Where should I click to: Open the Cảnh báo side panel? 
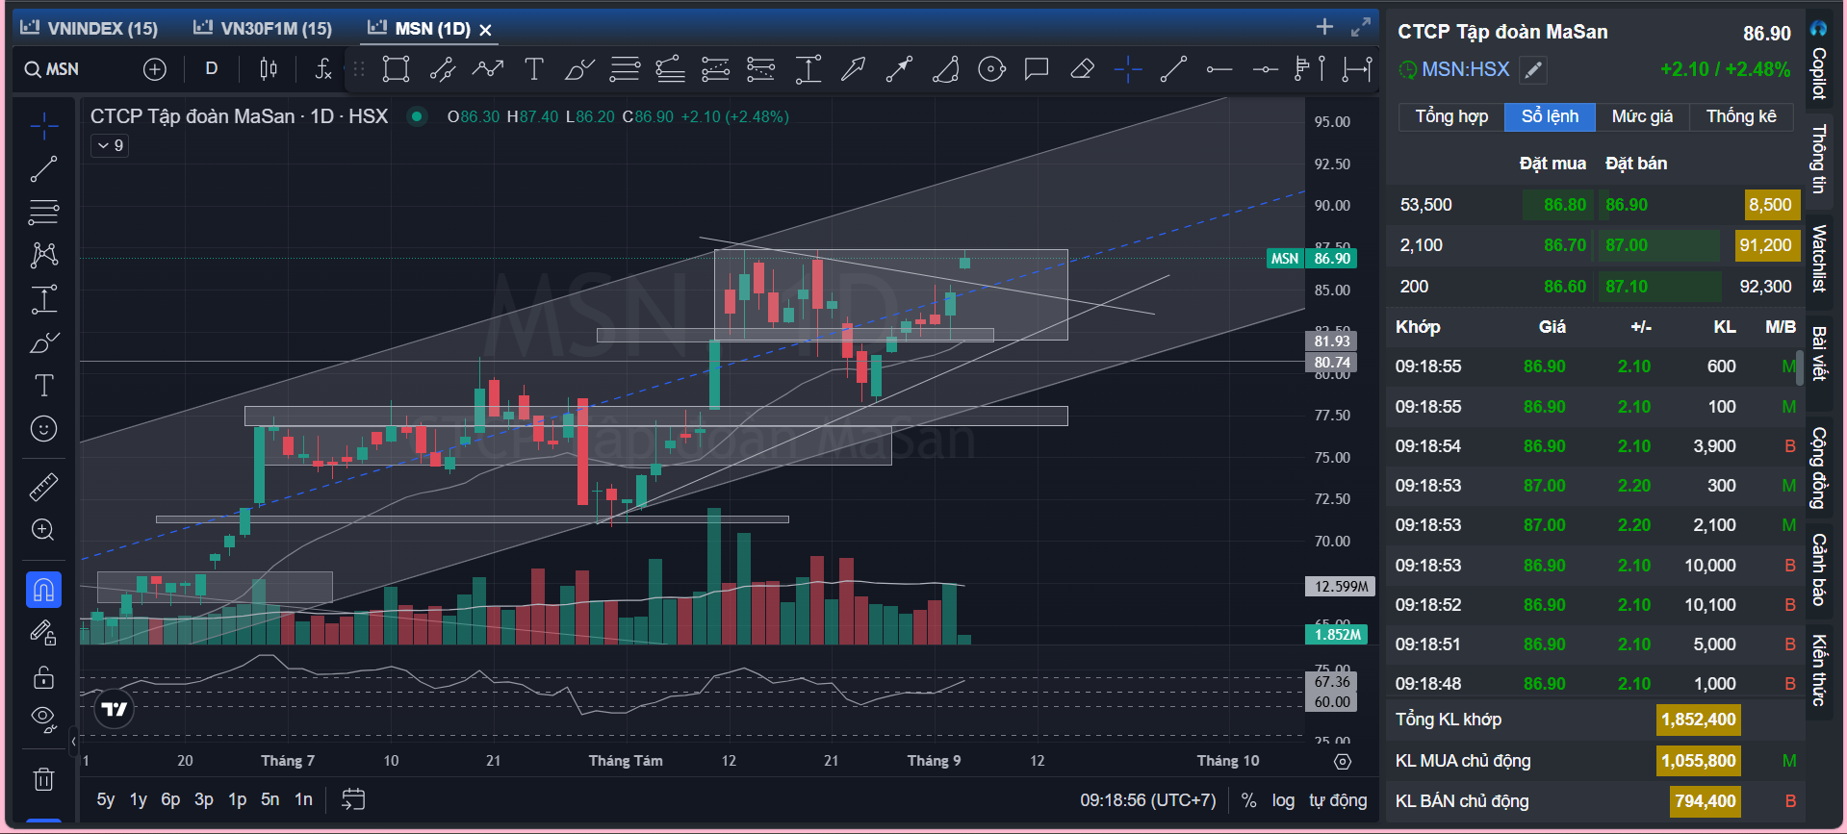[1818, 569]
